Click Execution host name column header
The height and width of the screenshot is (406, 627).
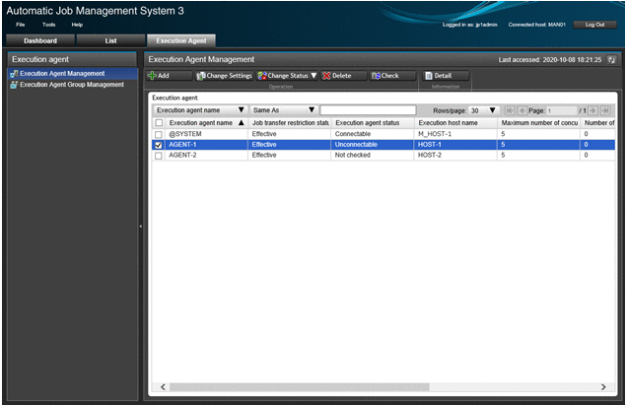tap(455, 122)
